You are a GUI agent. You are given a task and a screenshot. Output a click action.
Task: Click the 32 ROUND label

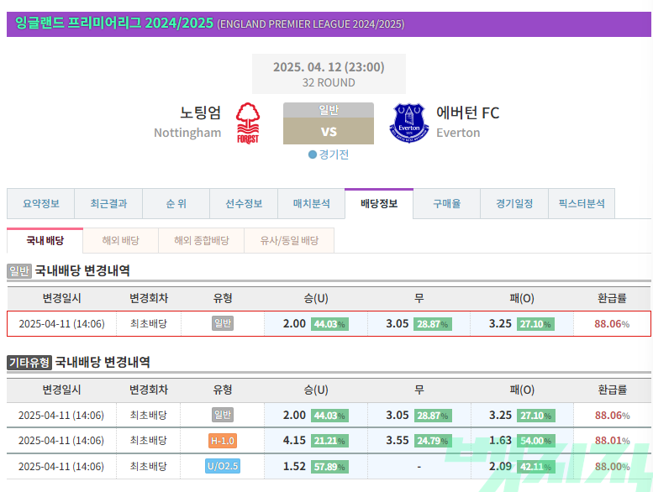tap(329, 83)
